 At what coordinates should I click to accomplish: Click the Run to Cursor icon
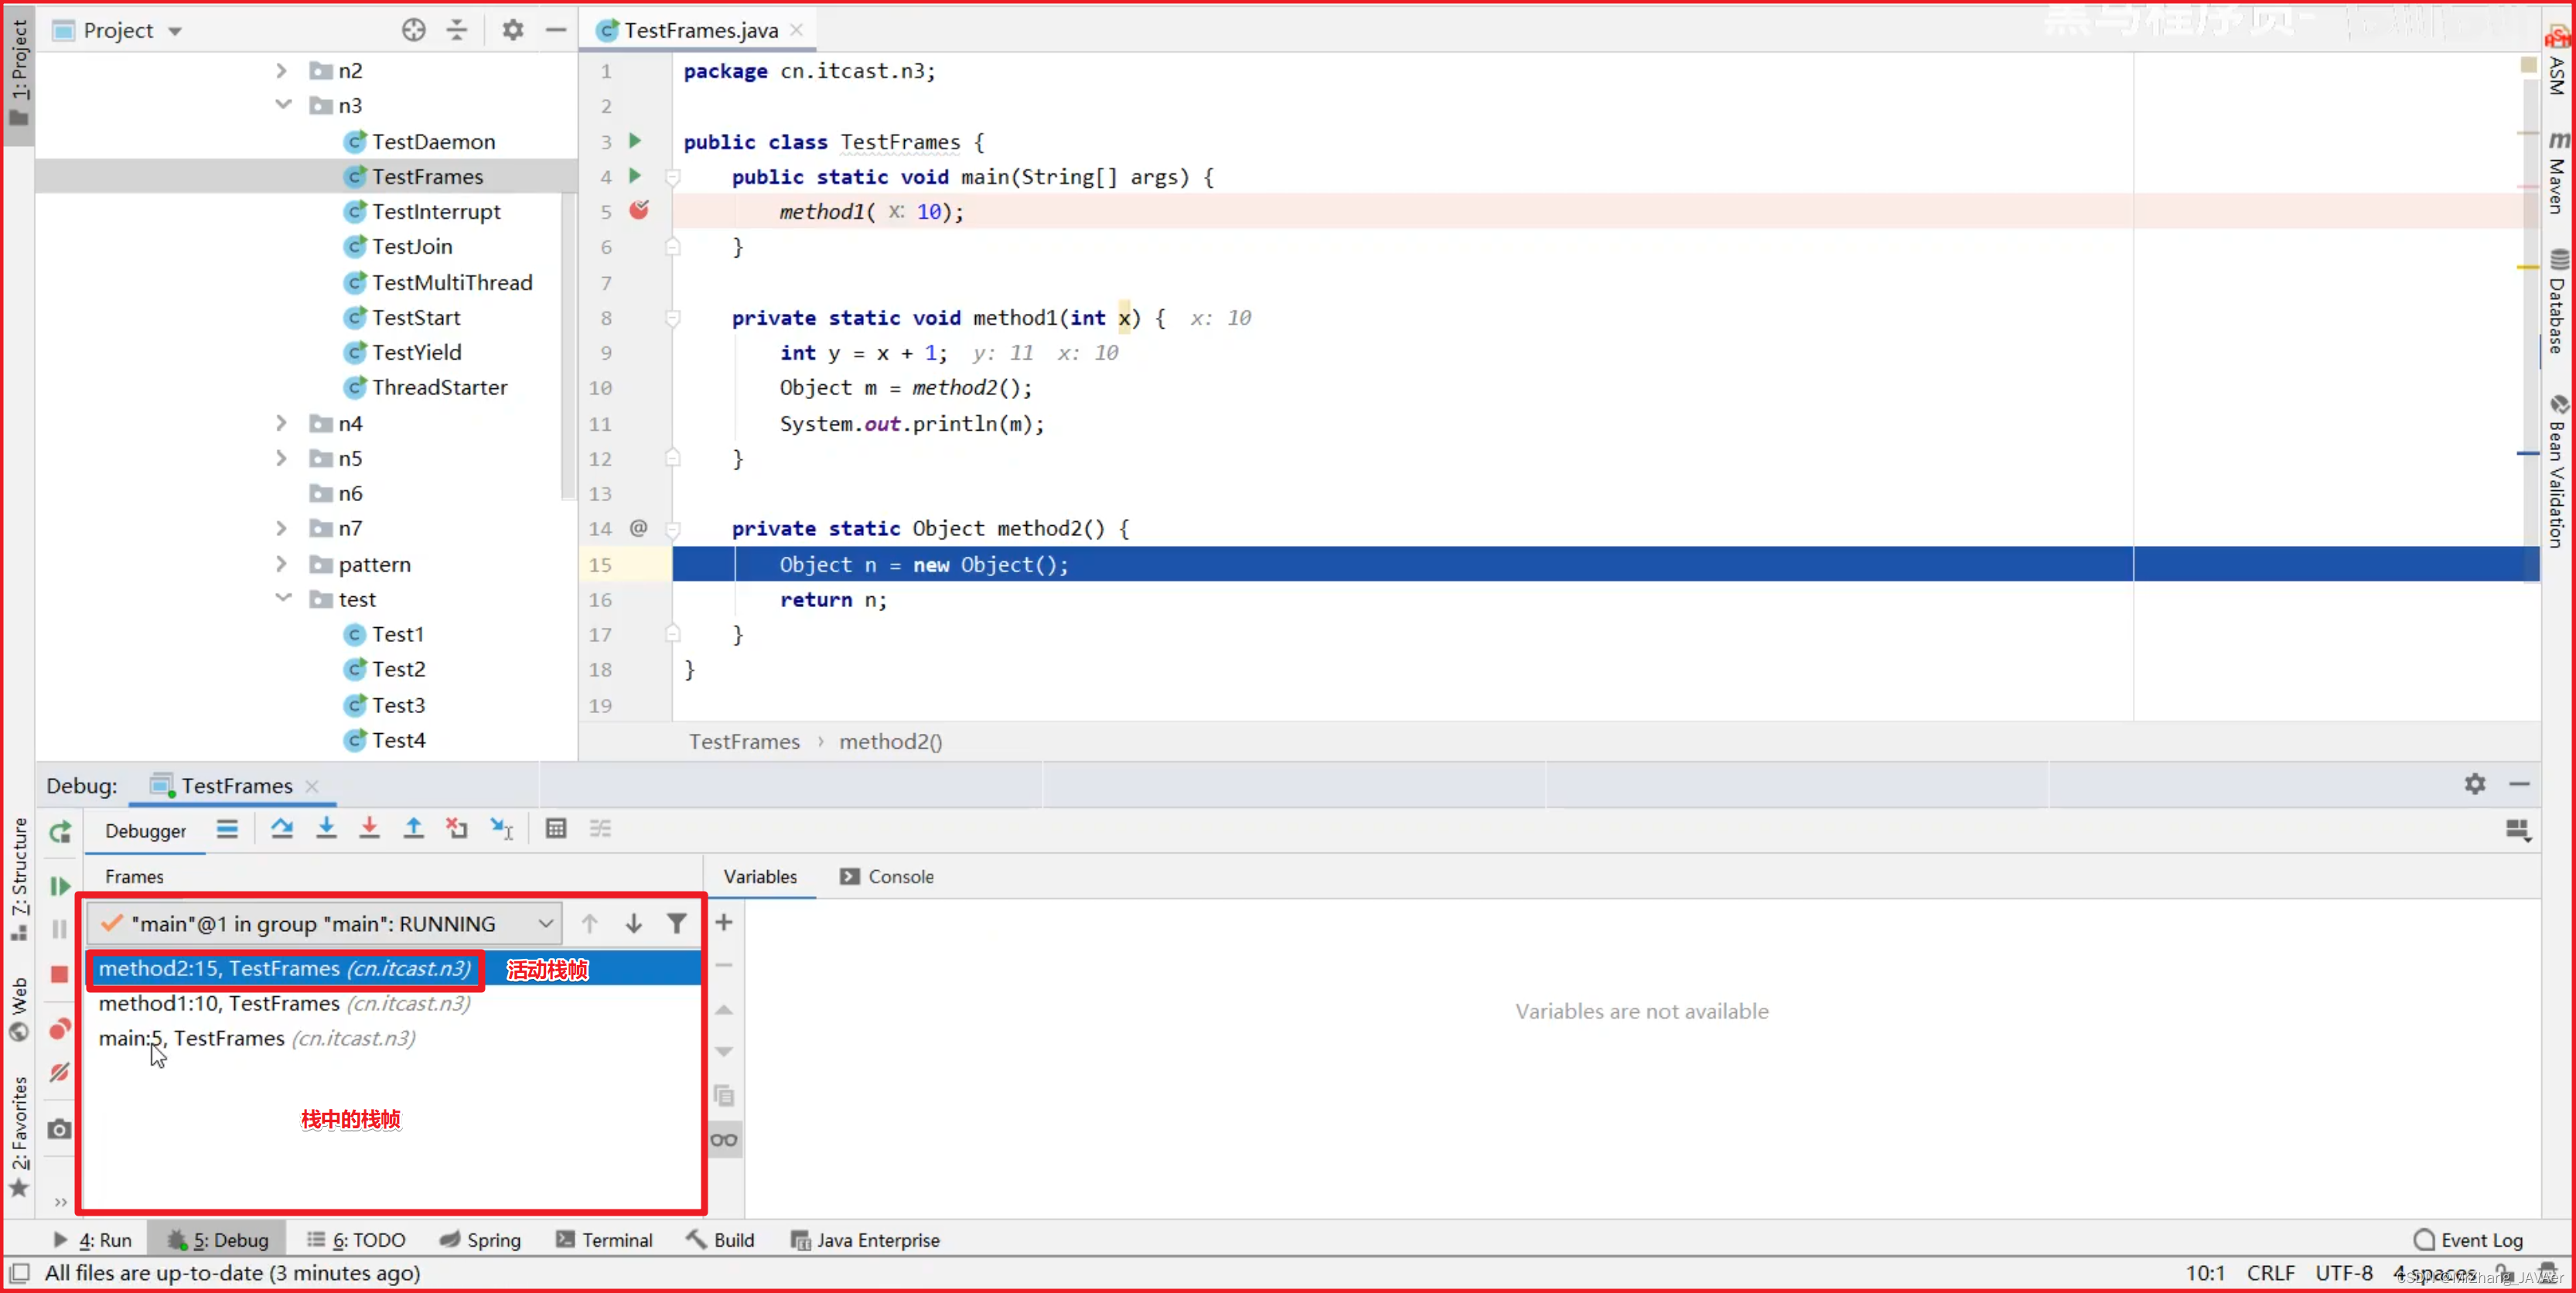(501, 828)
